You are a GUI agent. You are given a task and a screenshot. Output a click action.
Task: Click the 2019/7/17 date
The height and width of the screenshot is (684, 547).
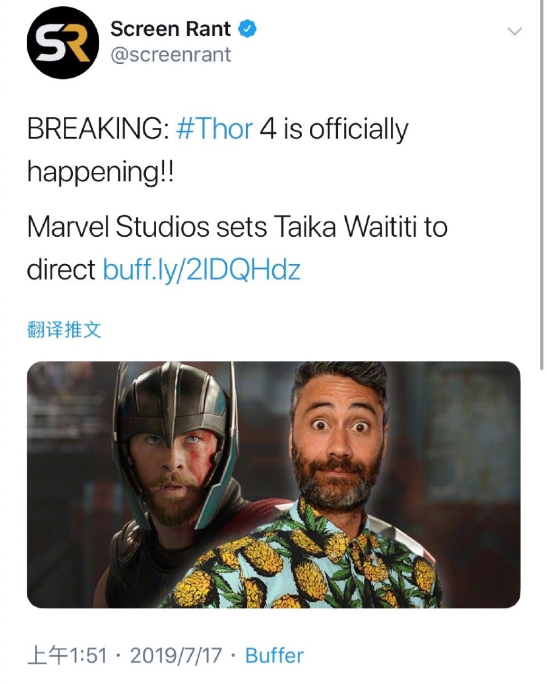point(176,655)
